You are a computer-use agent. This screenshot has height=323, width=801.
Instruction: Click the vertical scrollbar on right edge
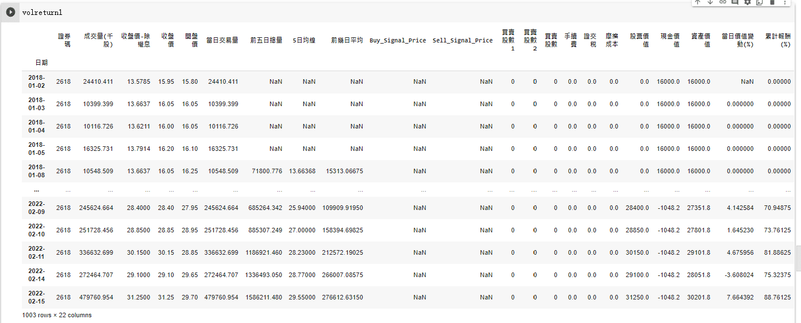coord(798,253)
